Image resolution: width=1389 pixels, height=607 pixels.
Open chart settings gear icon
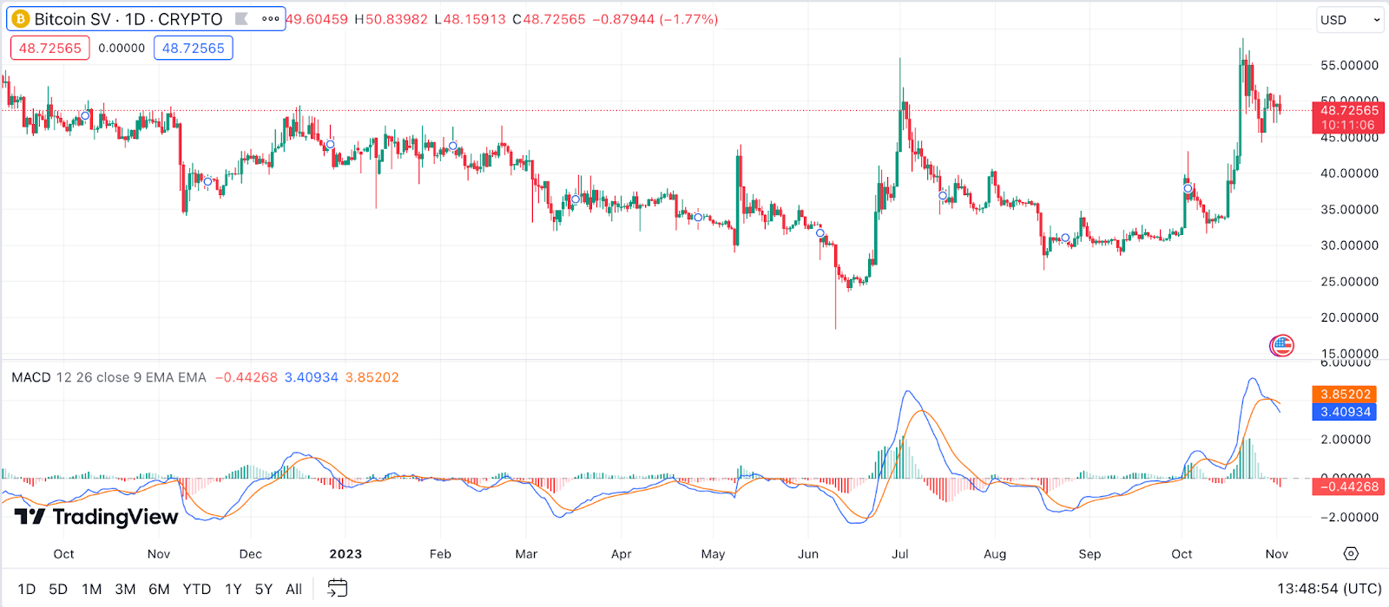point(1351,553)
